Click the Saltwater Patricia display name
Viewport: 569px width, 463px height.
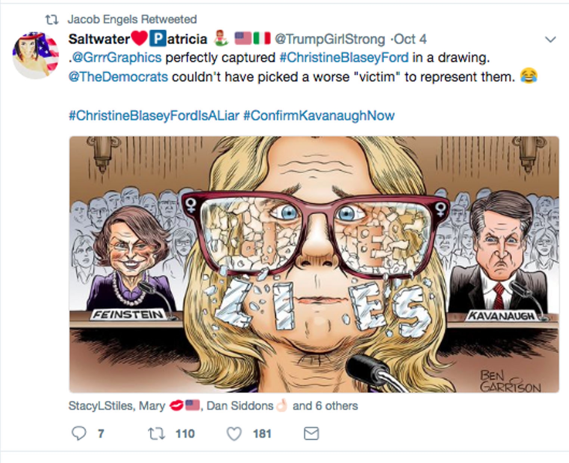138,39
